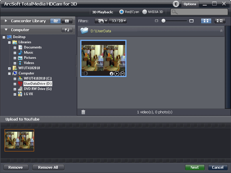Click the "1 video(s), 0 photo(s)" status text
The height and width of the screenshot is (173, 231).
coord(155,112)
